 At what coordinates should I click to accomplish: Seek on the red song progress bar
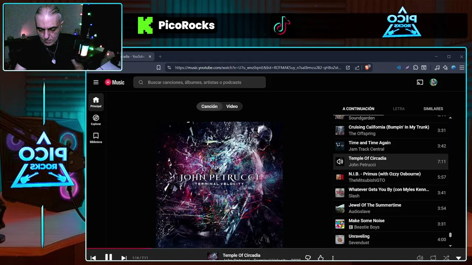tap(119, 248)
